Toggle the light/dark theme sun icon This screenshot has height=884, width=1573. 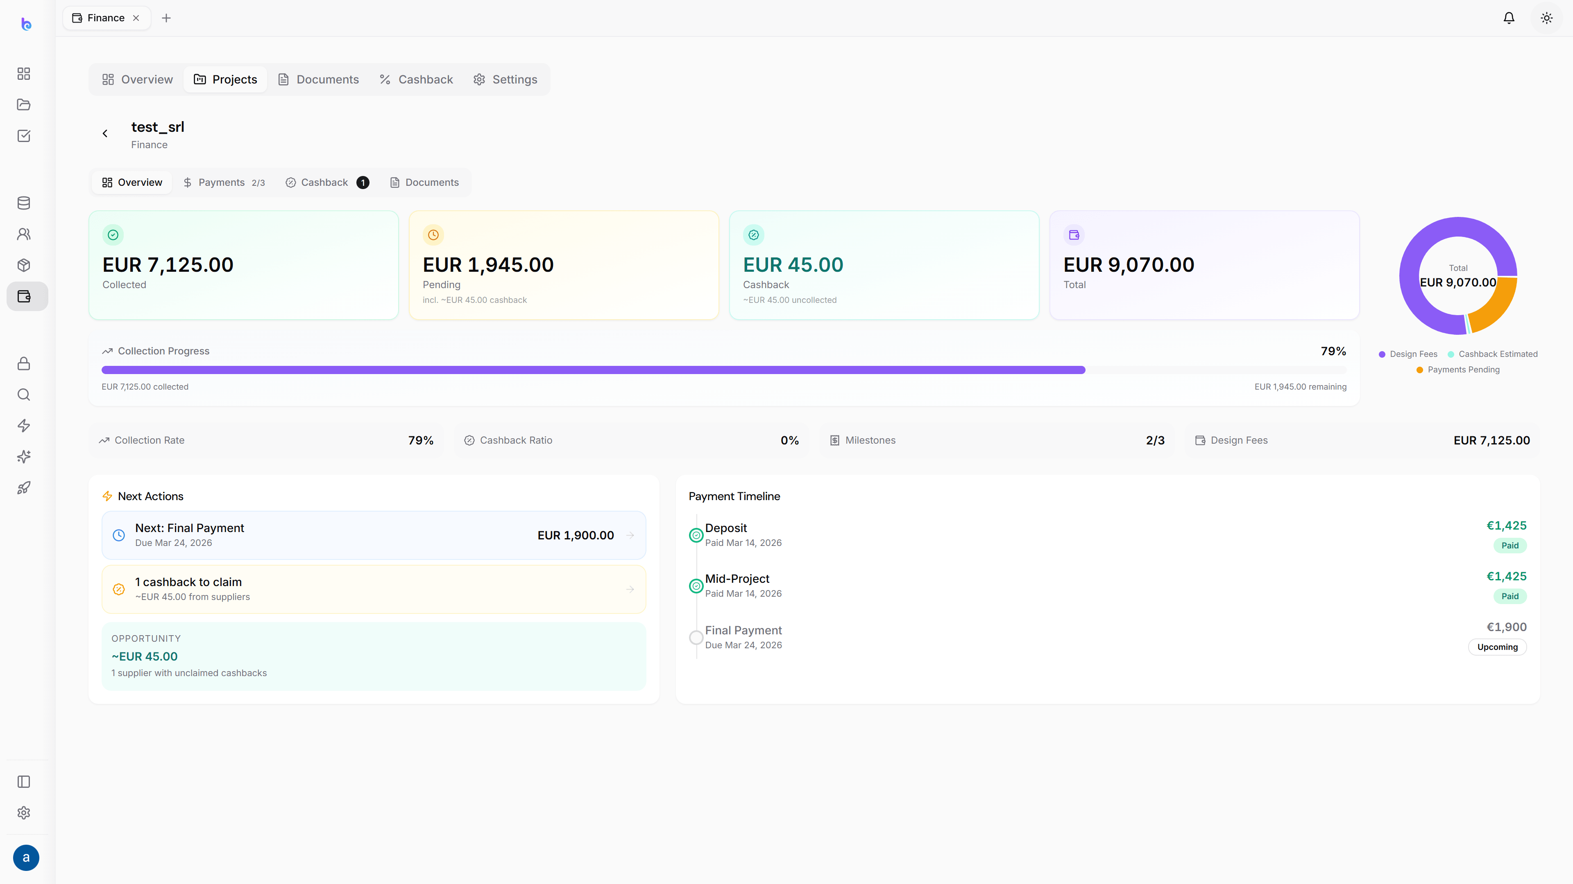click(x=1547, y=18)
